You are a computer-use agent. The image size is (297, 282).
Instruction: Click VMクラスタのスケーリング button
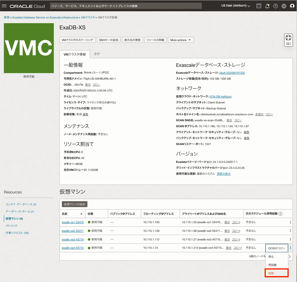pyautogui.click(x=77, y=40)
